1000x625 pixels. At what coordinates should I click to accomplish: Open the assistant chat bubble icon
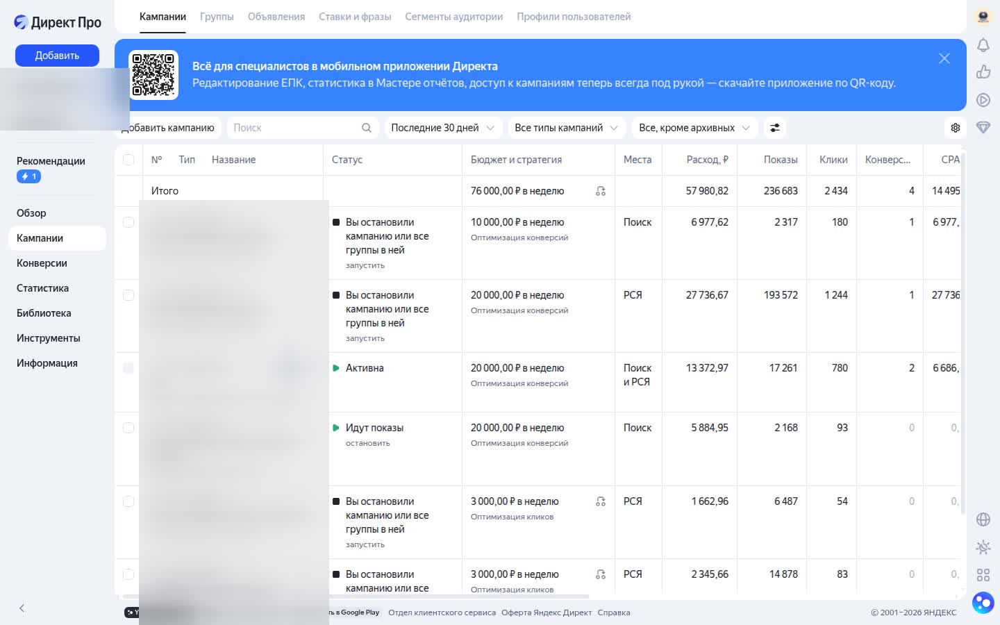click(x=983, y=602)
